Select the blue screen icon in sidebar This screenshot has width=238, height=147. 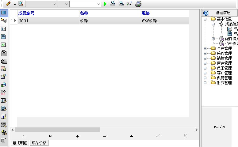4,13
